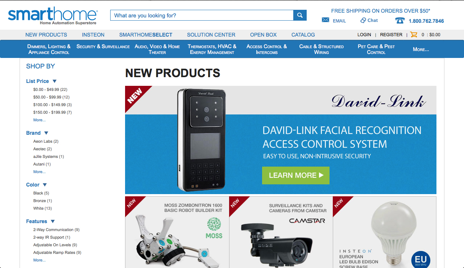Collapse the Features filter arrow
464x268 pixels.
(x=53, y=222)
